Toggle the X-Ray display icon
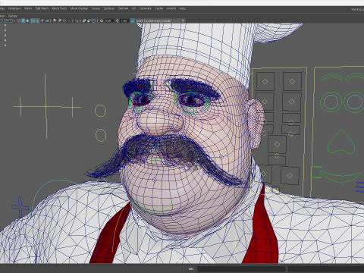This screenshot has width=364, height=273. point(84,20)
